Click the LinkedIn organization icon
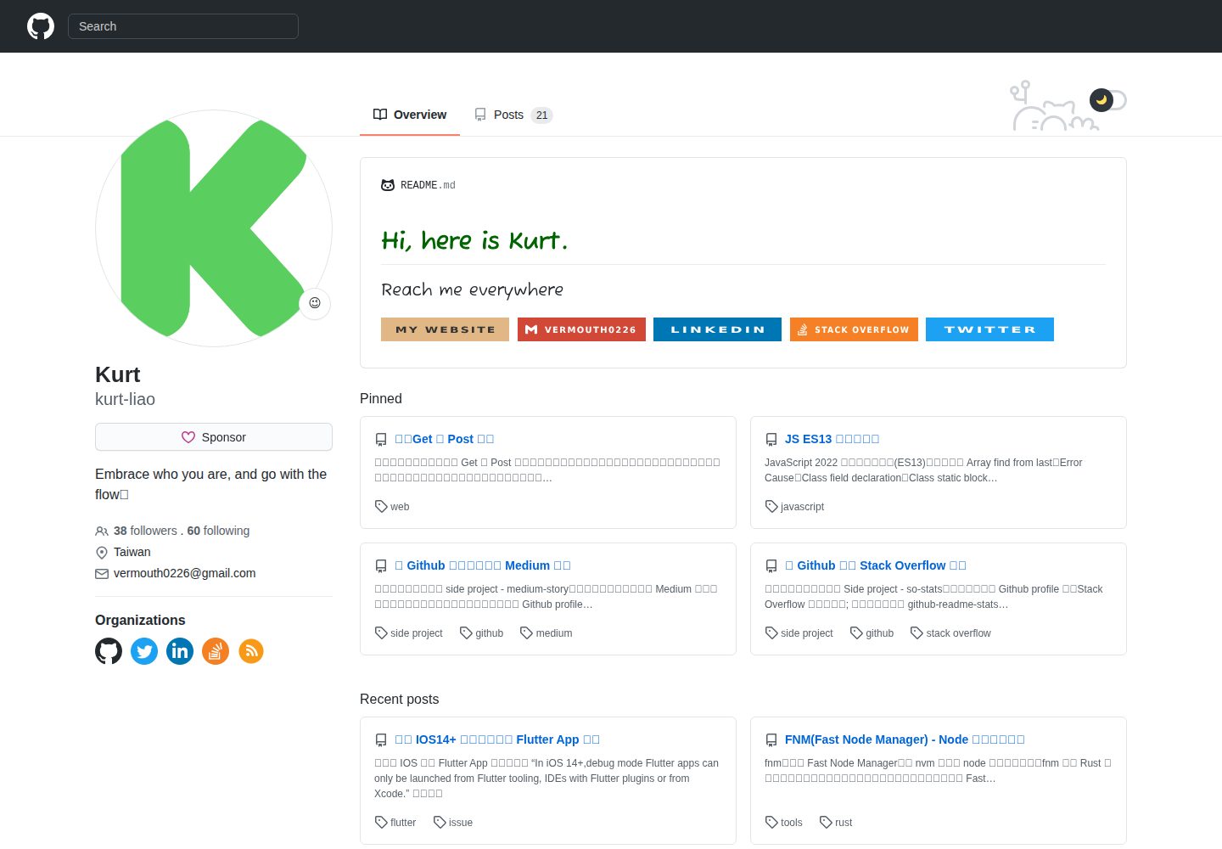Screen dimensions: 1222x849 (180, 651)
